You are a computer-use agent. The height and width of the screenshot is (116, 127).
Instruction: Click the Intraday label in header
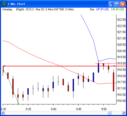(x=7, y=9)
